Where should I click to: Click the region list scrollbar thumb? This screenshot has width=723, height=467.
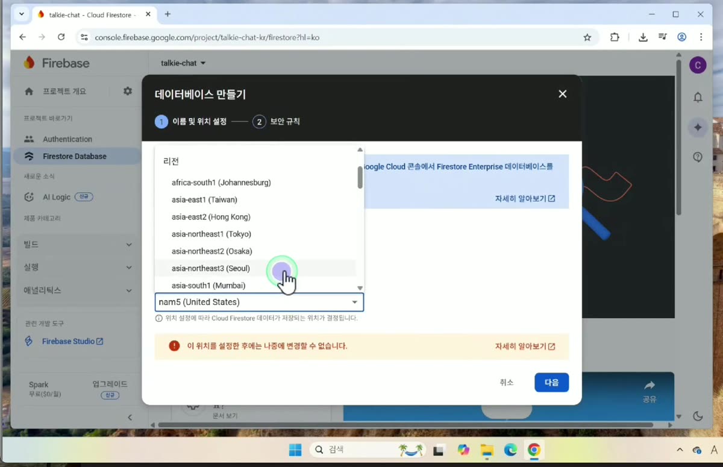click(360, 177)
